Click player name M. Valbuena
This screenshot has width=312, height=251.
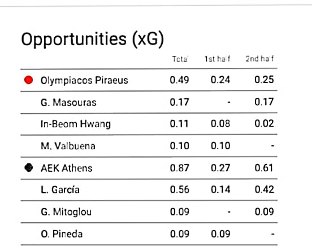[x=68, y=146]
